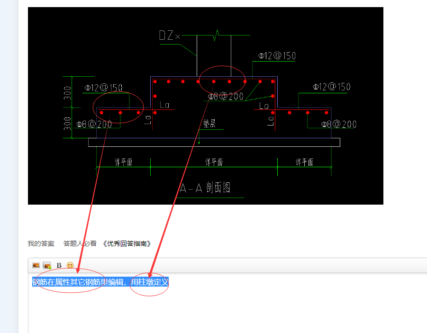Click the A-A 剖面图 title in the drawing
The height and width of the screenshot is (333, 427).
[x=205, y=188]
